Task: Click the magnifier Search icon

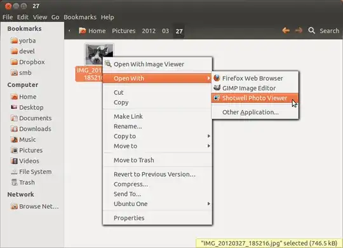Action: coord(311,31)
